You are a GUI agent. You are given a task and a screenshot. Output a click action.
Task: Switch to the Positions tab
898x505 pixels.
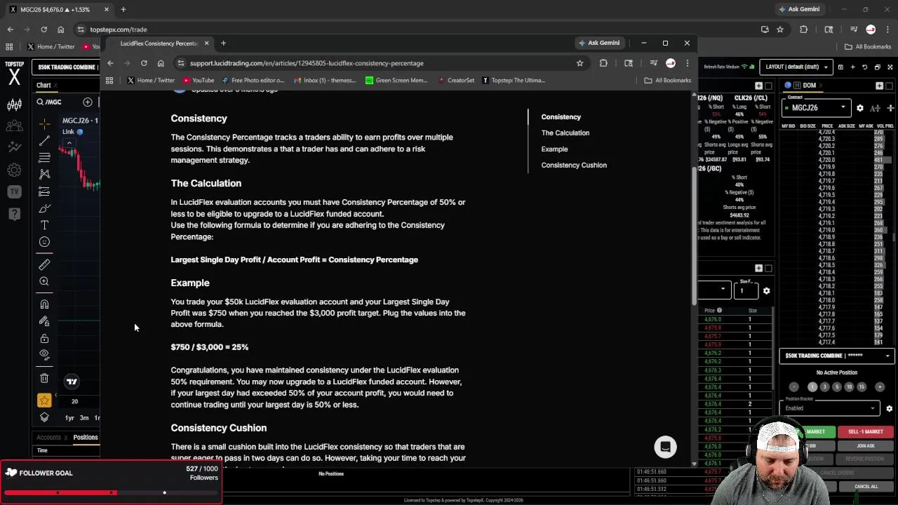point(86,438)
